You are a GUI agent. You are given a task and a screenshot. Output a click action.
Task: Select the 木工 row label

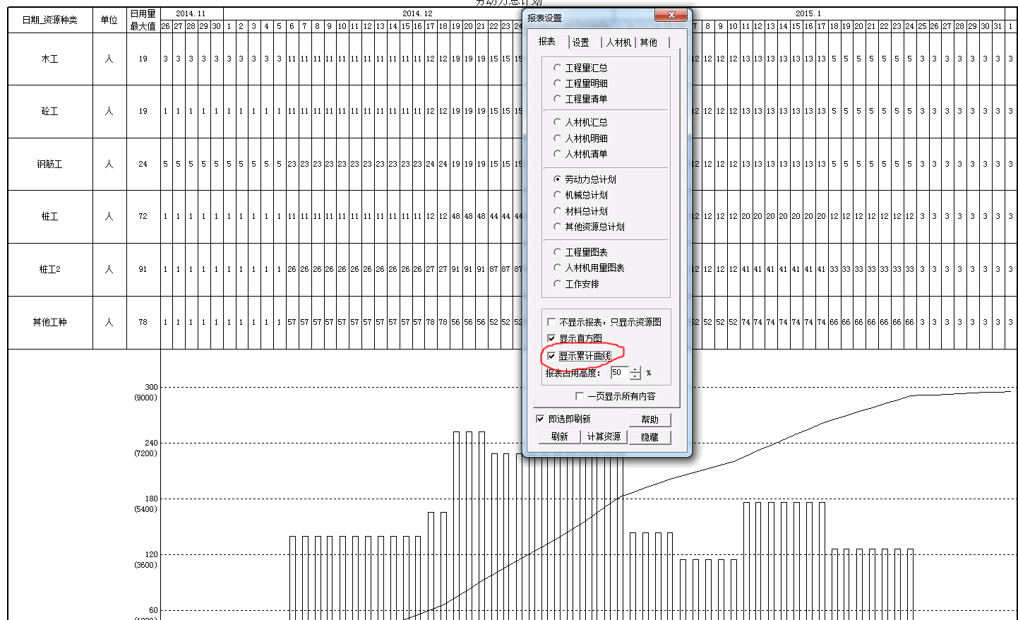49,59
